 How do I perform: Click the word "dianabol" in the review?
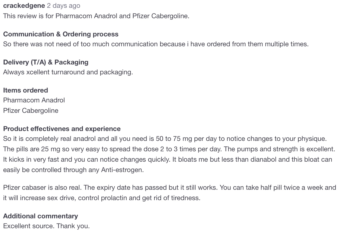[x=263, y=159]
